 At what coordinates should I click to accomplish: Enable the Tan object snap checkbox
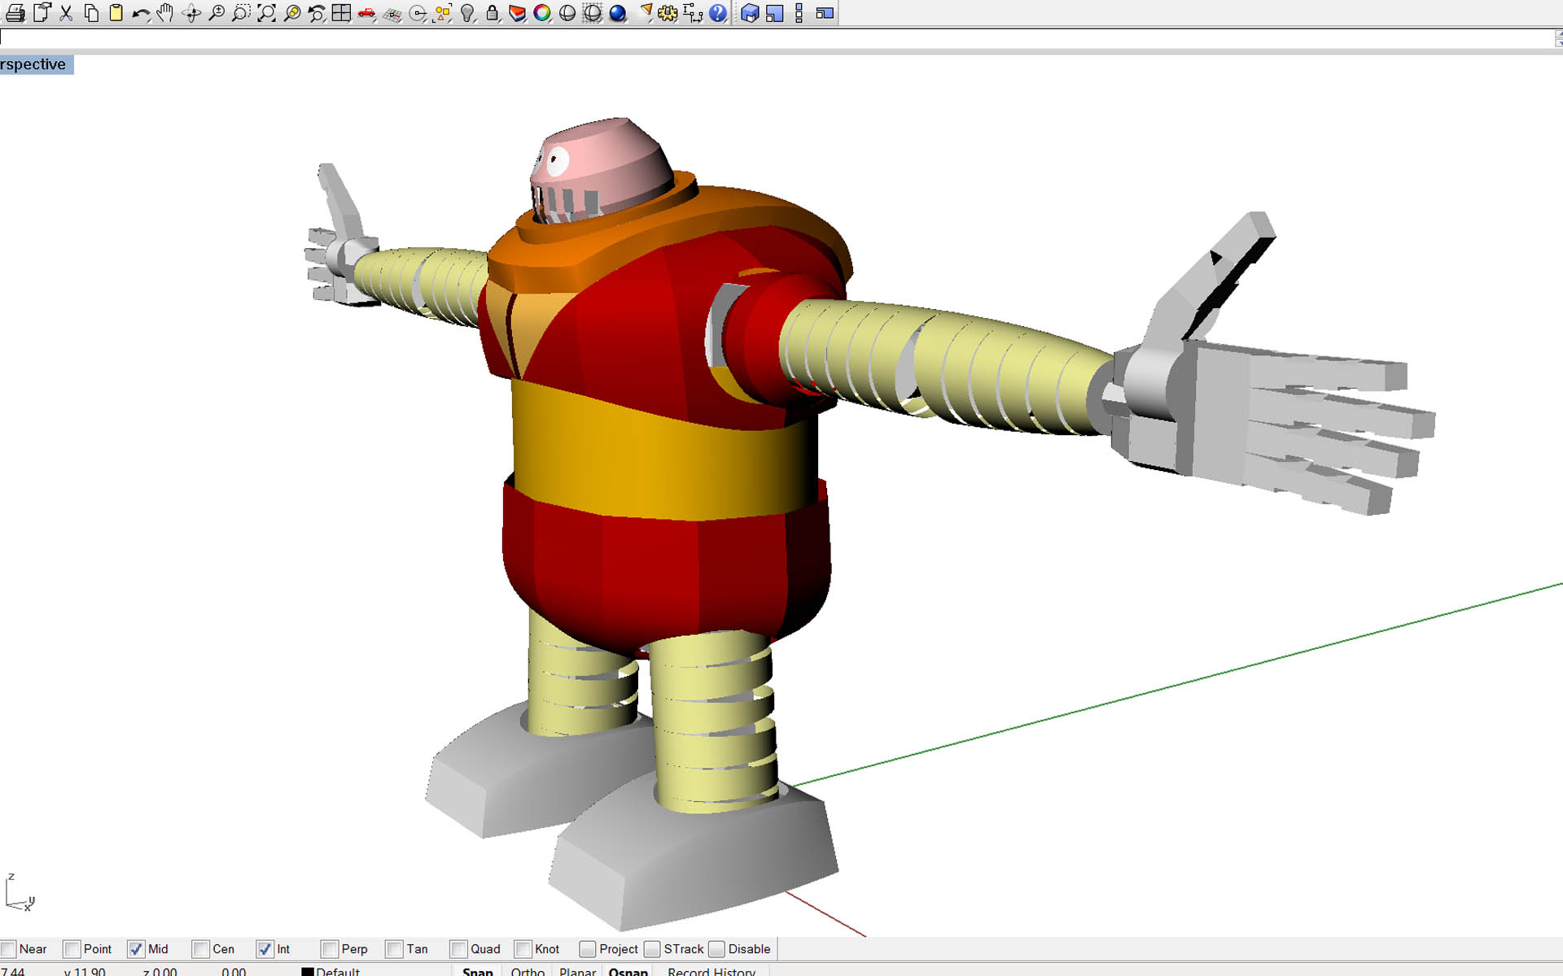click(x=394, y=949)
